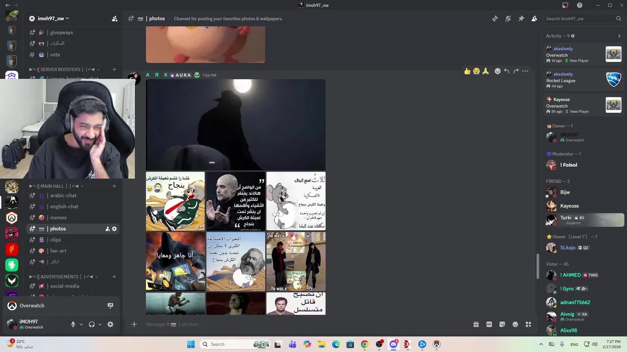Open the Inbox icon in title bar
Viewport: 627px width, 352px height.
click(x=565, y=5)
